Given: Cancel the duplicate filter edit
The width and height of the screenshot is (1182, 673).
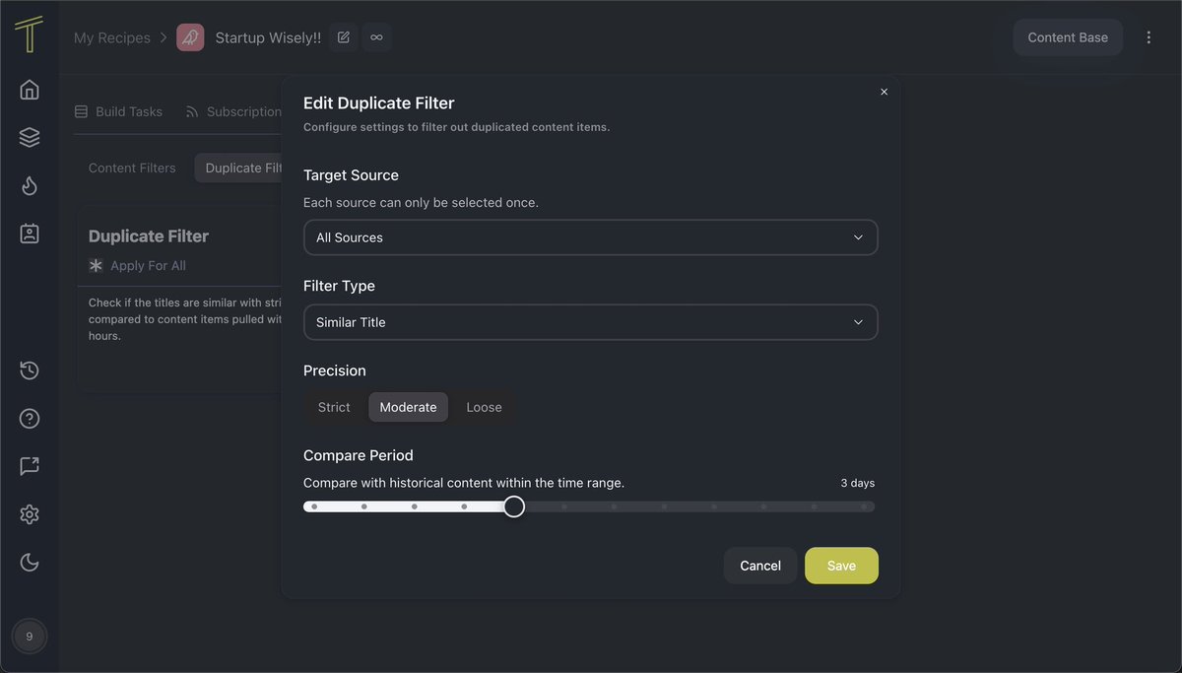Looking at the screenshot, I should click(760, 566).
